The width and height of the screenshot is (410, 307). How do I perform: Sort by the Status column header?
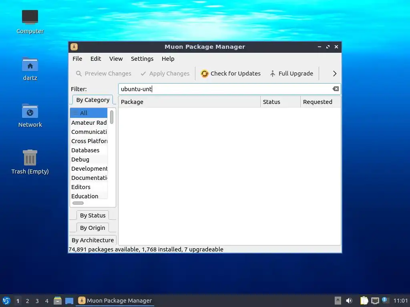280,102
